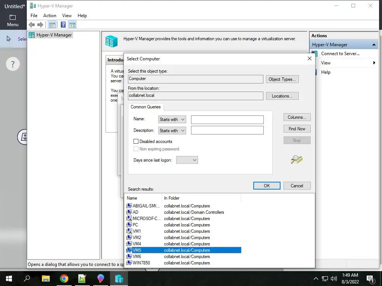The height and width of the screenshot is (286, 382).
Task: Click the blue Help question mark toolbar icon
Action: 63,25
